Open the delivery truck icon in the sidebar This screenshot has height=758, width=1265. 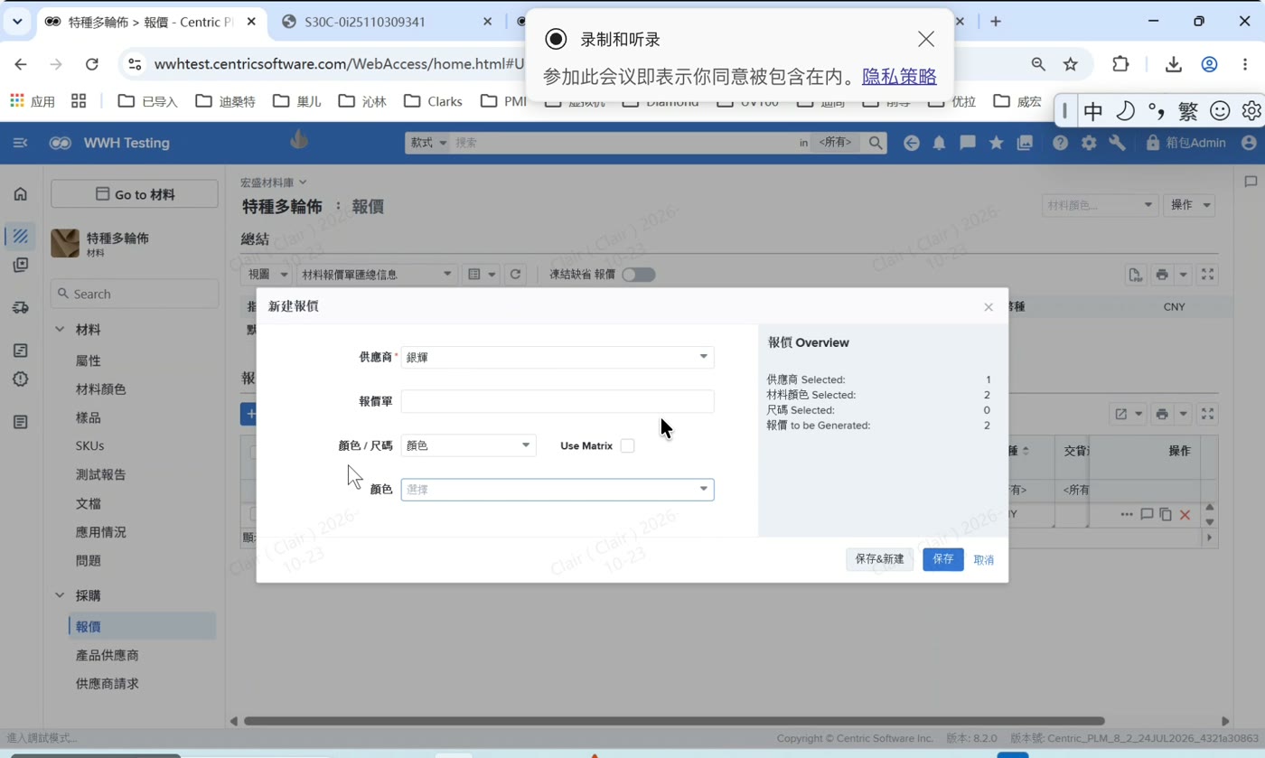pyautogui.click(x=20, y=307)
